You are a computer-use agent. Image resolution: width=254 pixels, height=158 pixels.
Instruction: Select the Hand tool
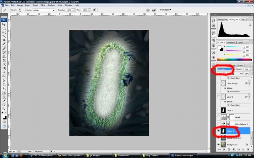point(4,105)
